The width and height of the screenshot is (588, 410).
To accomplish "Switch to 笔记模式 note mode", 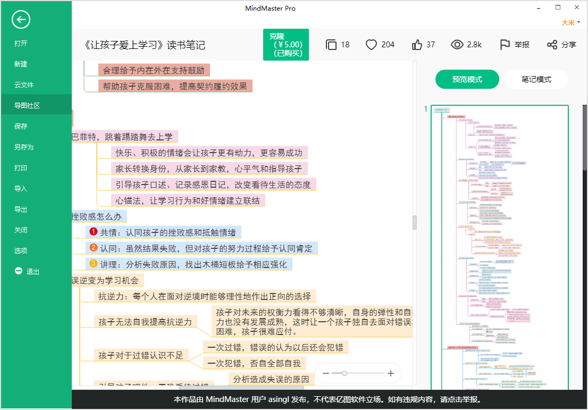I will coord(536,79).
